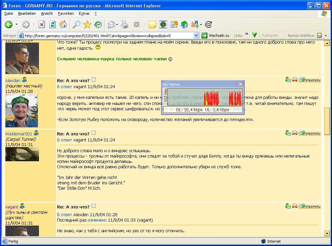This screenshot has height=246, width=332.
Task: Click the user icon beside vagant's name
Action: tap(22, 206)
